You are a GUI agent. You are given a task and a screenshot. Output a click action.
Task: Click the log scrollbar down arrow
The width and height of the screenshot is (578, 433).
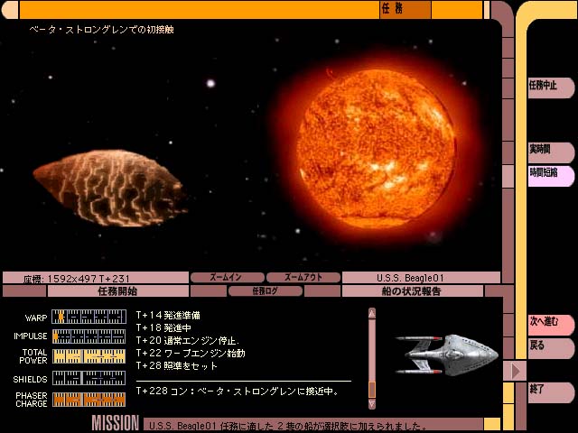tap(372, 404)
